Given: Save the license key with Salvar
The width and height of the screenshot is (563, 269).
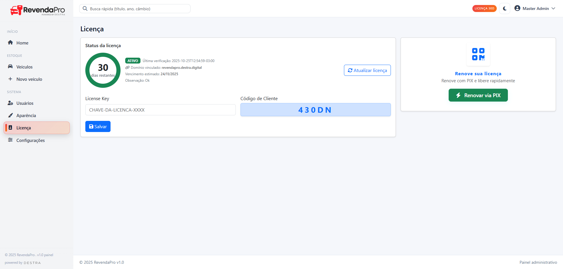Looking at the screenshot, I should [x=98, y=126].
